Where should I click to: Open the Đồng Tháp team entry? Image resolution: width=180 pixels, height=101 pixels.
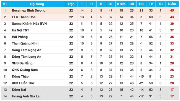pyautogui.click(x=20, y=76)
